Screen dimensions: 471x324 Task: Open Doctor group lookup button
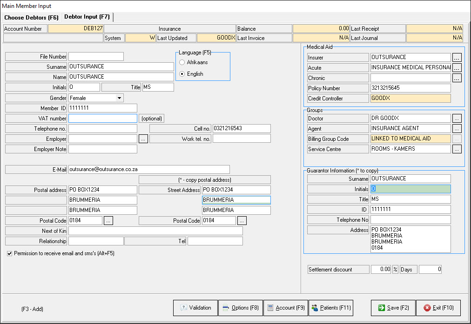457,119
